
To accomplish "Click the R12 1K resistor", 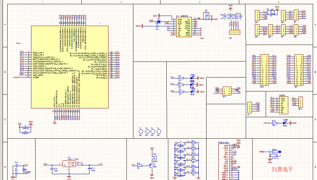I will click(x=274, y=123).
